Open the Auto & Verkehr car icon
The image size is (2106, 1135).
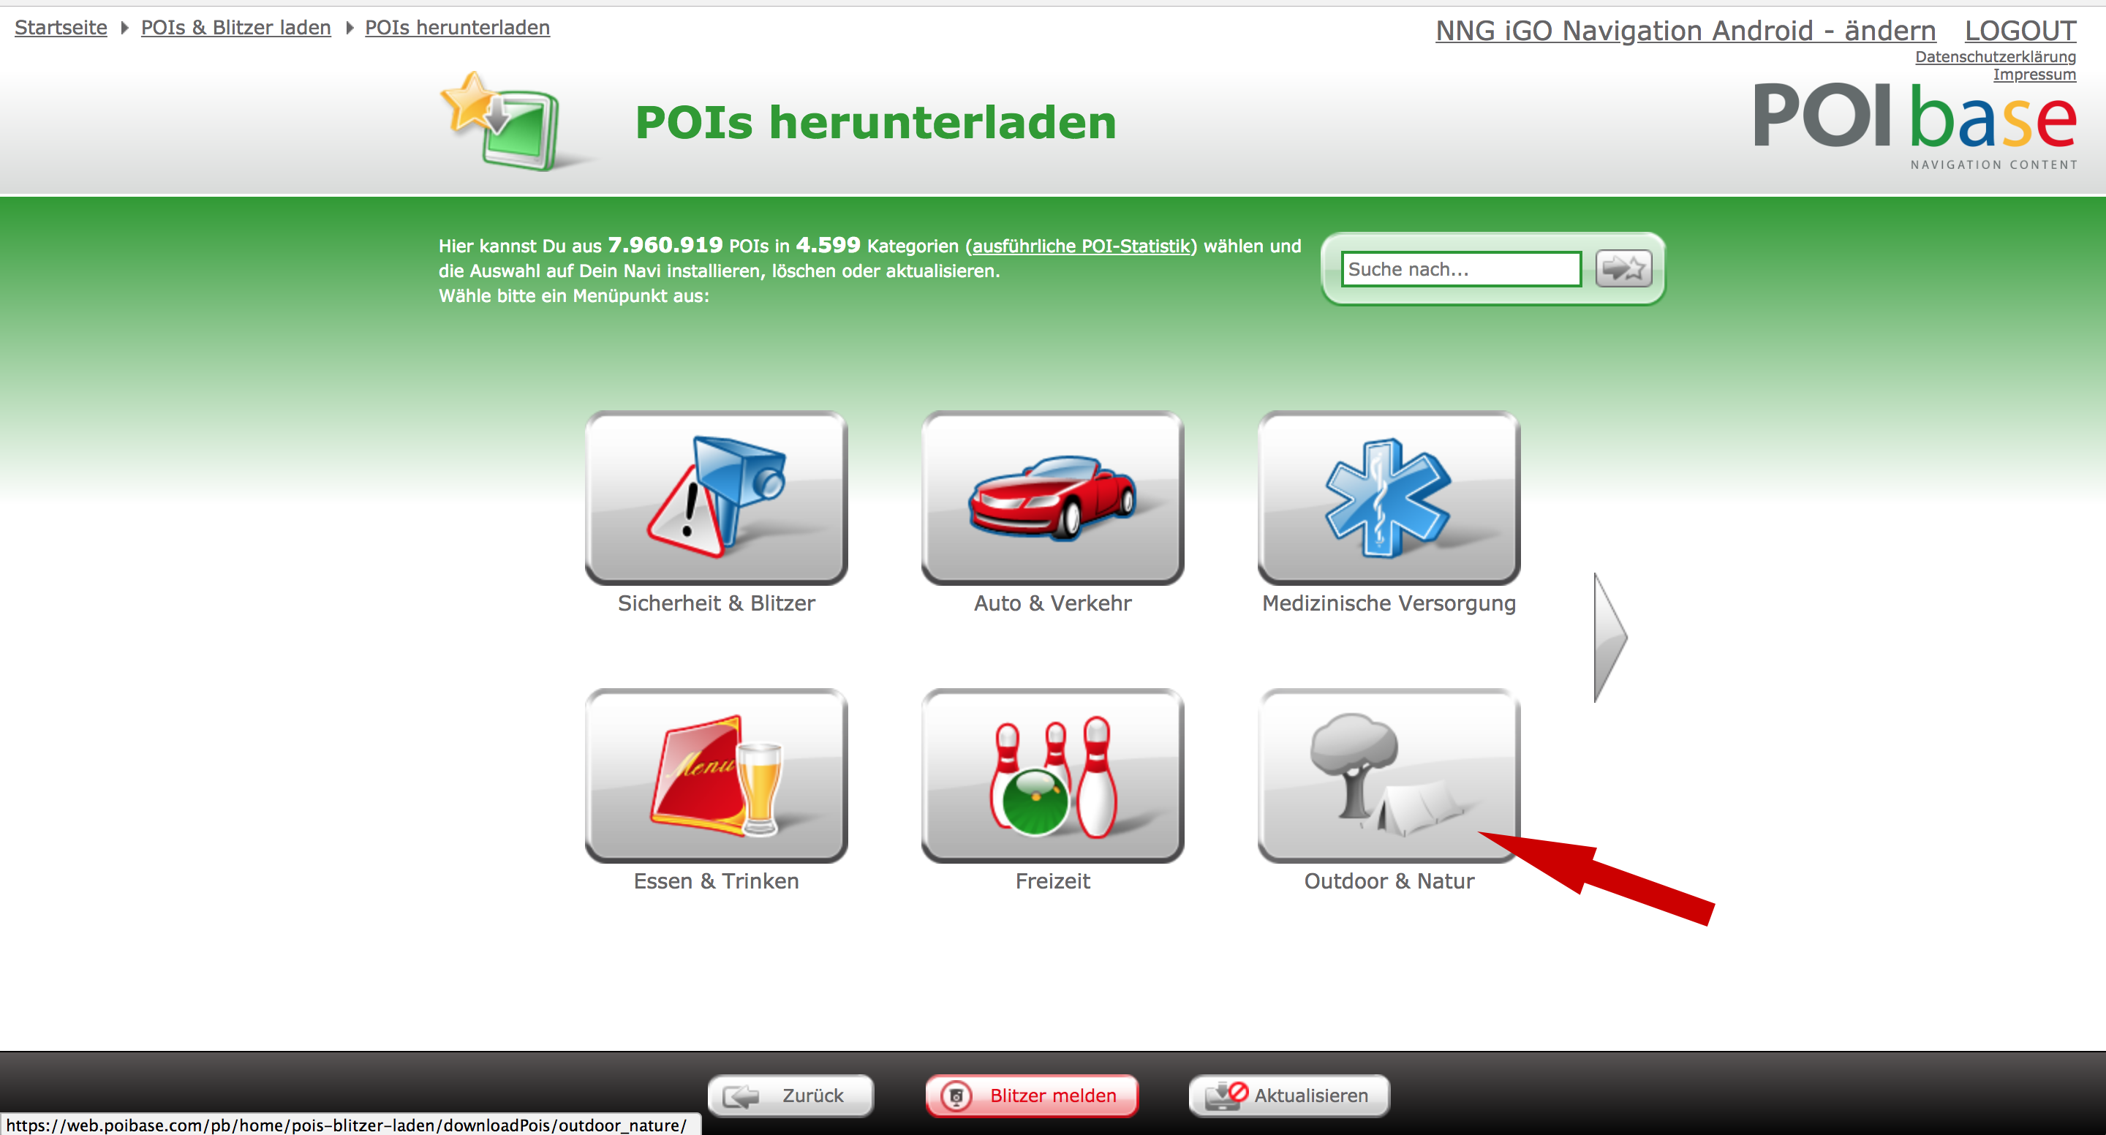tap(1052, 497)
